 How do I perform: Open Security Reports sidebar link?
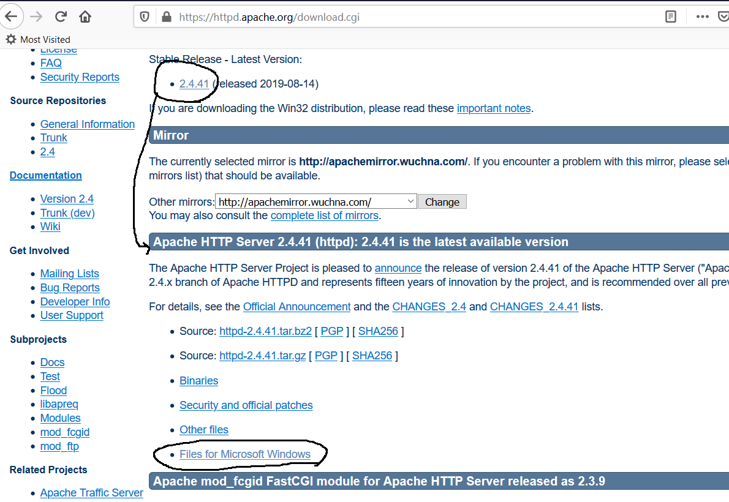(x=80, y=77)
